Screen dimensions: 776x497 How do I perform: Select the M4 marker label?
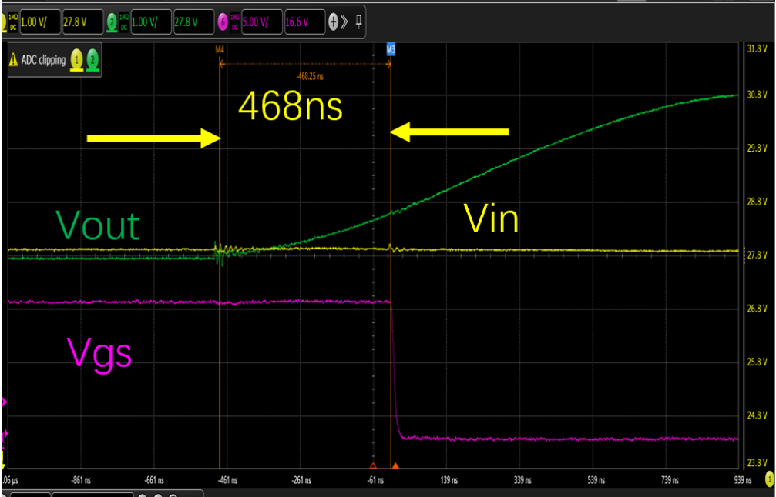click(x=219, y=49)
